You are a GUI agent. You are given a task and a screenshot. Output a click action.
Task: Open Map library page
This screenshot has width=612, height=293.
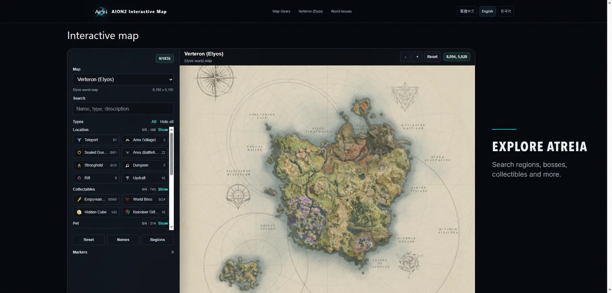[x=281, y=11]
